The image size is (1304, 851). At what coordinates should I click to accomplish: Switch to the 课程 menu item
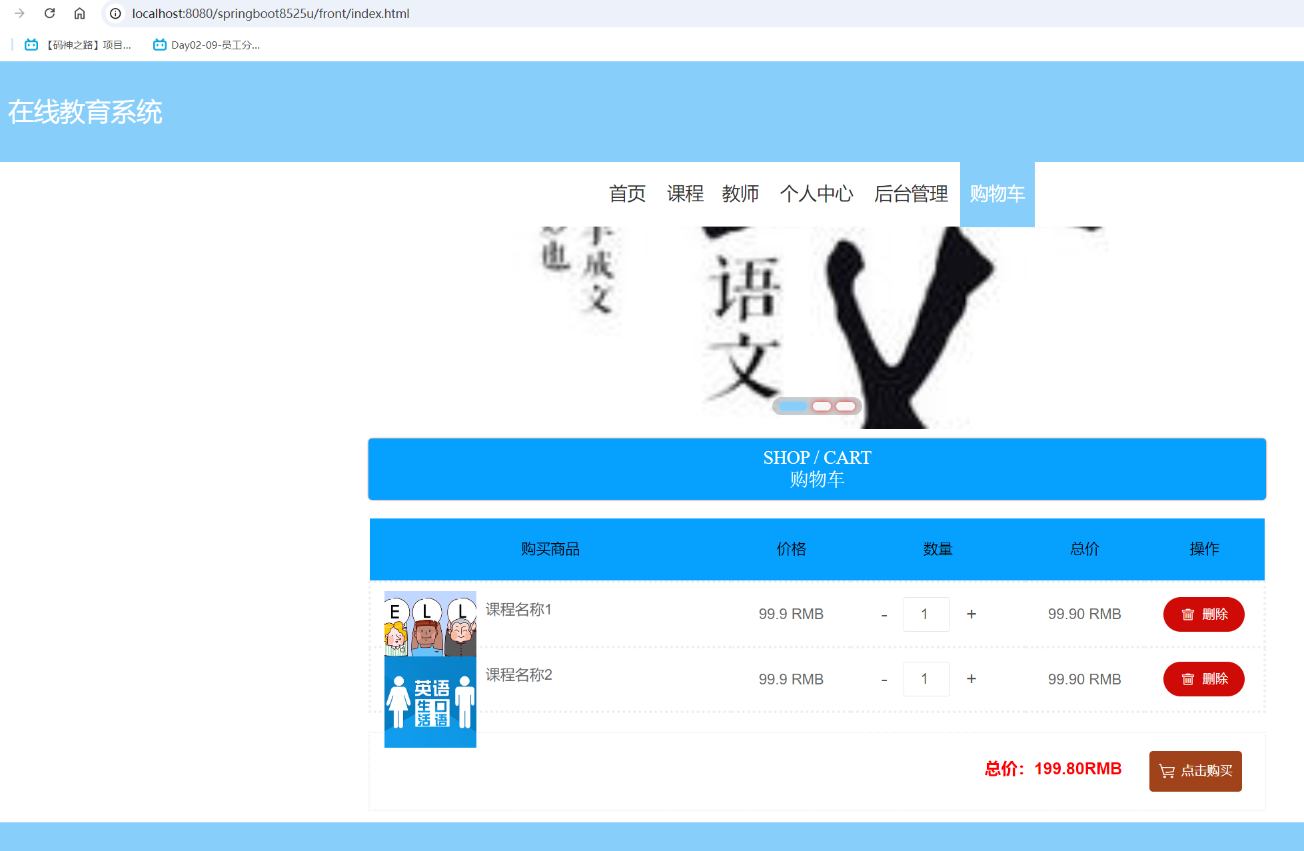point(685,194)
